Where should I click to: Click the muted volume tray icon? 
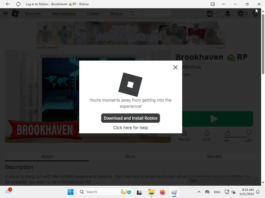(233, 192)
